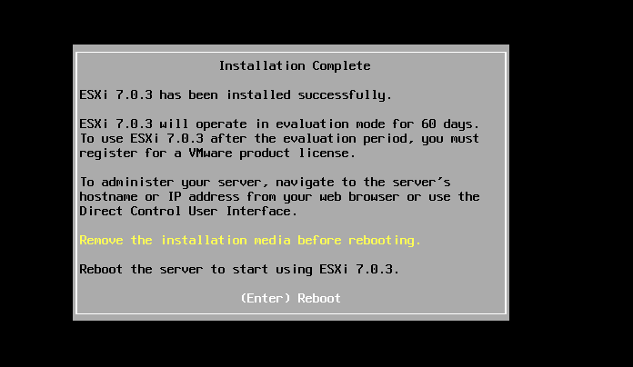This screenshot has width=633, height=367.
Task: Click the To administer your server line
Action: (265, 183)
